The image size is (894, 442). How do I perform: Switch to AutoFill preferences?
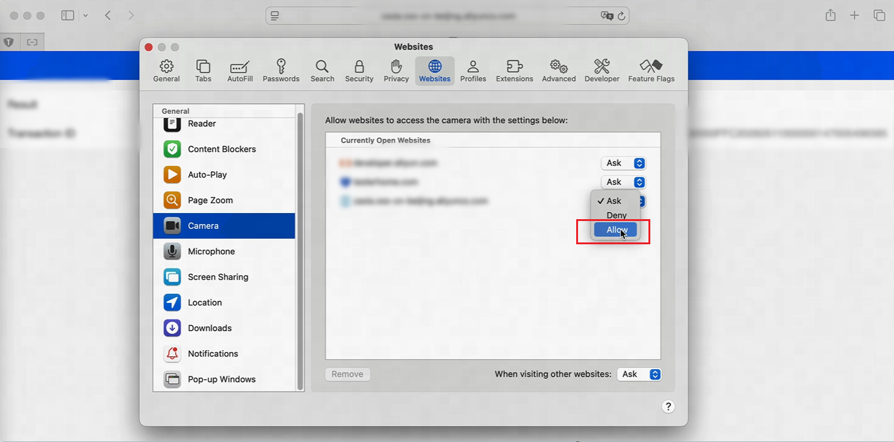[x=240, y=71]
